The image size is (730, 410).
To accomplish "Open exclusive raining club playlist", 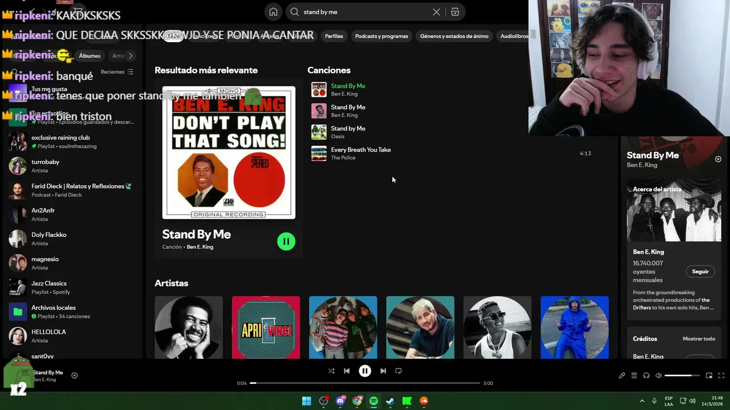I will click(x=71, y=142).
